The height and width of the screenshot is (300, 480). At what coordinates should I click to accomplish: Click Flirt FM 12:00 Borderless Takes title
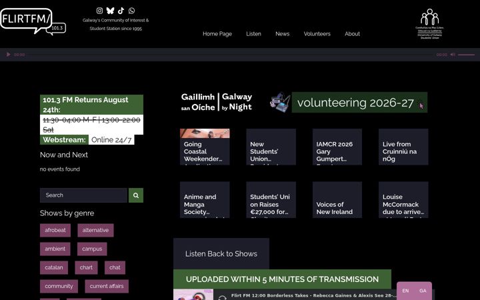[x=313, y=296]
